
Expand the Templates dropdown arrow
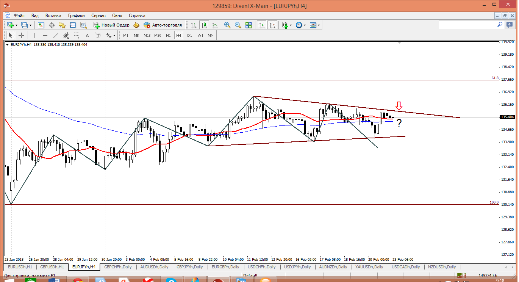click(319, 25)
